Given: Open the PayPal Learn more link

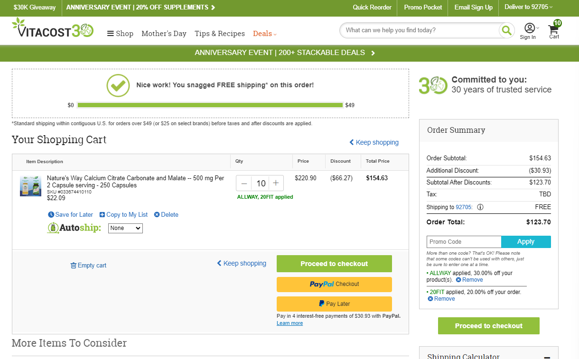Looking at the screenshot, I should pyautogui.click(x=289, y=323).
